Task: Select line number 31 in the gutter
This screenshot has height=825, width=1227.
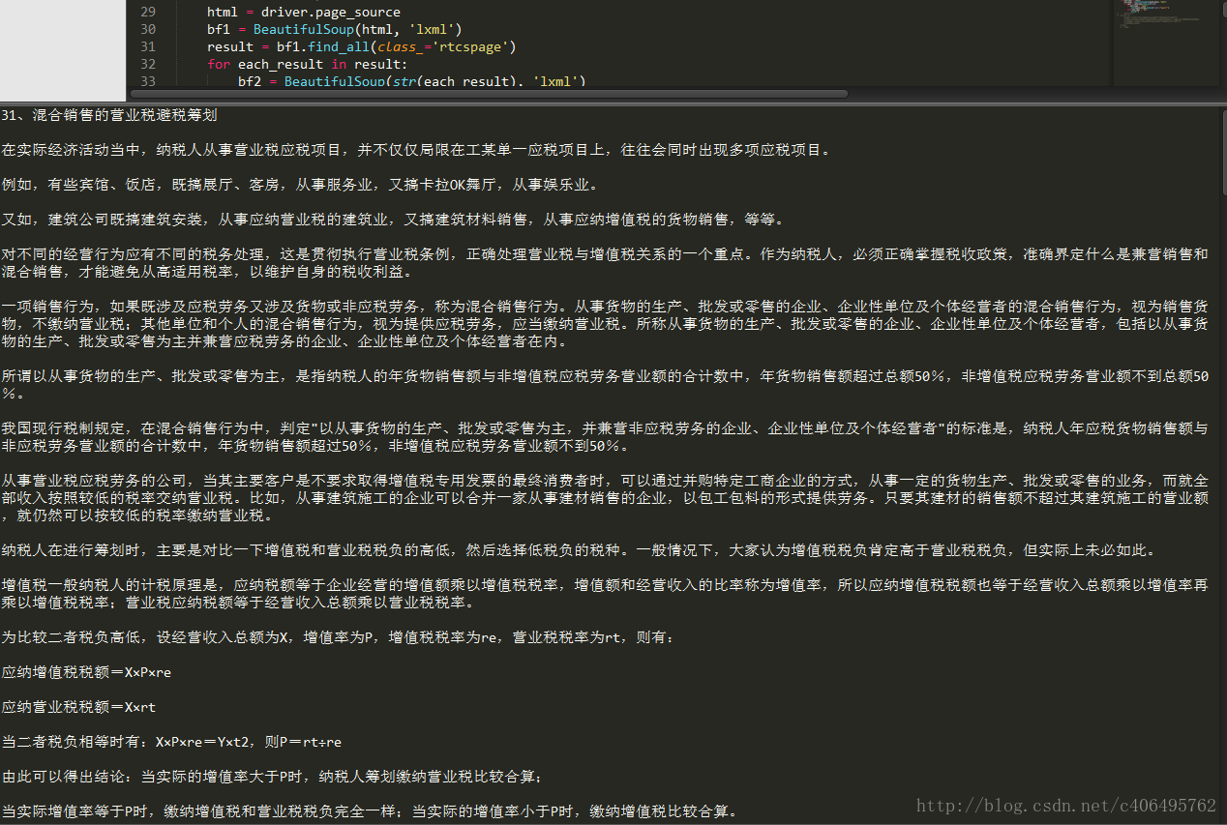Action: tap(147, 46)
